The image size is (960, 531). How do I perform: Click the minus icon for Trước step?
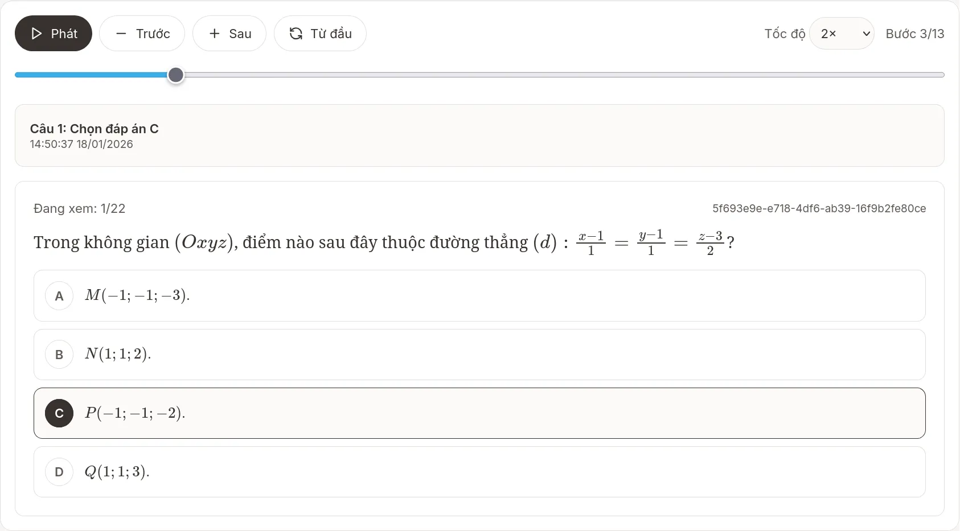(x=121, y=34)
